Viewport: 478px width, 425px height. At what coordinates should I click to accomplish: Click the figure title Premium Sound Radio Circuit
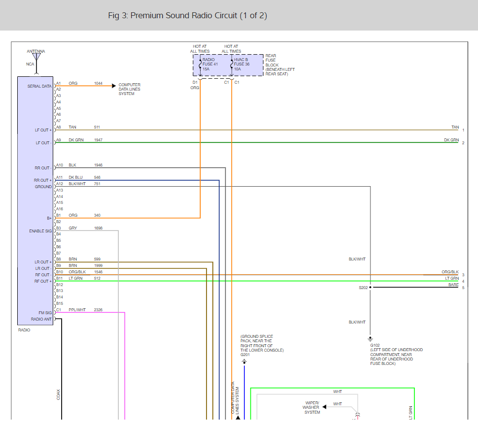[187, 16]
